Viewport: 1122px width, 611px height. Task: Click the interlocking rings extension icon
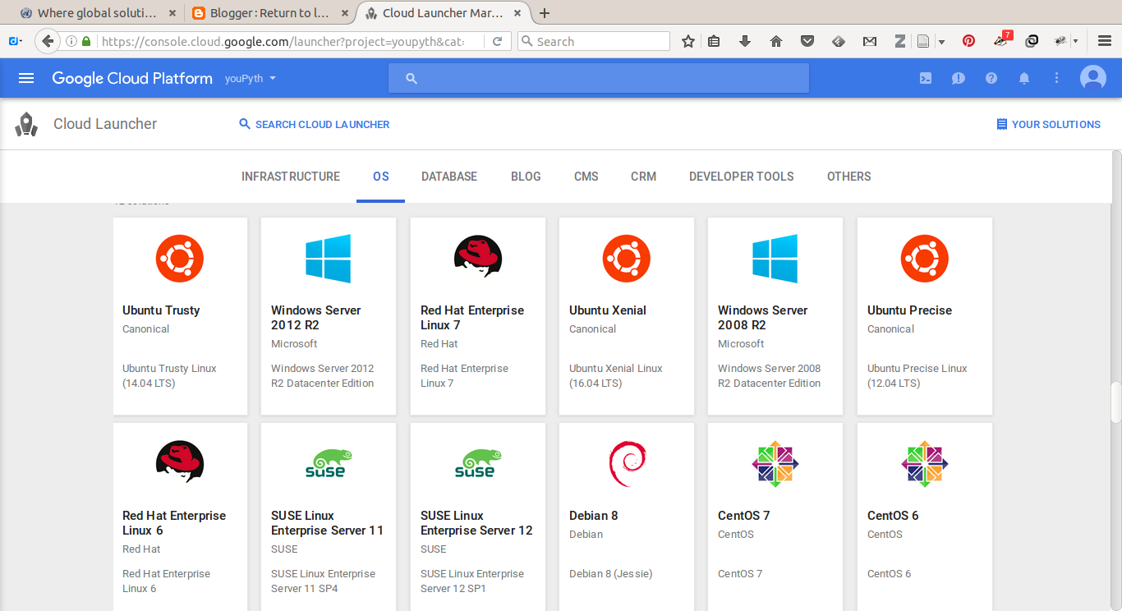click(1032, 41)
